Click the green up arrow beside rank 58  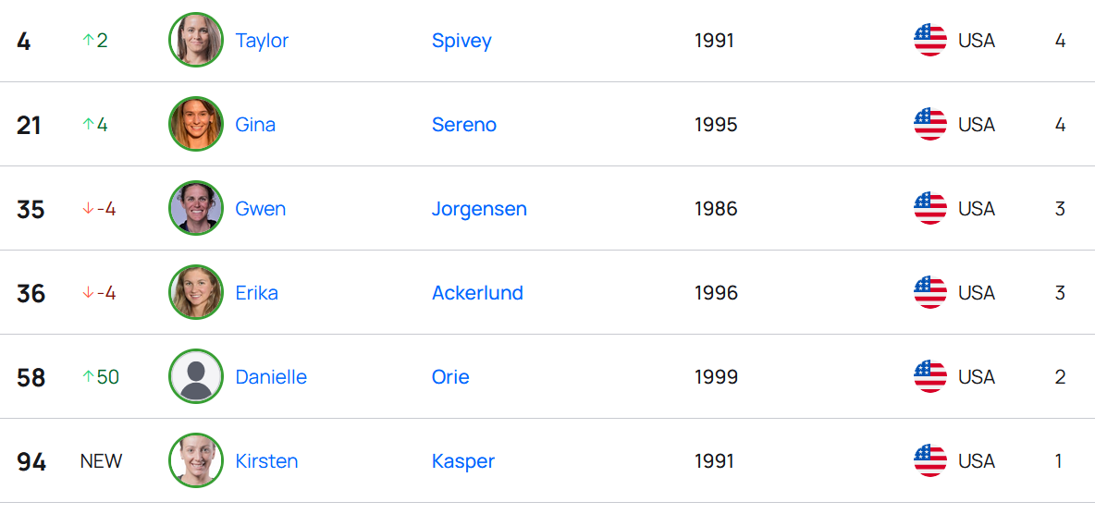(89, 377)
